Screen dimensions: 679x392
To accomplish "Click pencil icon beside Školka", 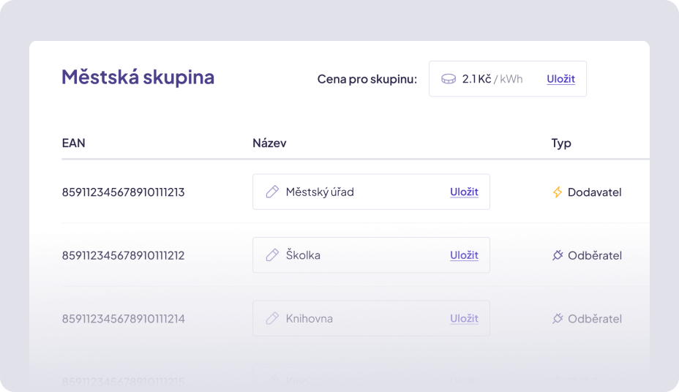I will pos(272,255).
